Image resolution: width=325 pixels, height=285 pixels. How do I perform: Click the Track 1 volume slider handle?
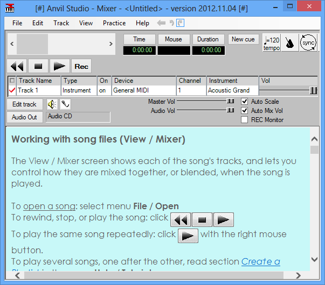point(313,90)
